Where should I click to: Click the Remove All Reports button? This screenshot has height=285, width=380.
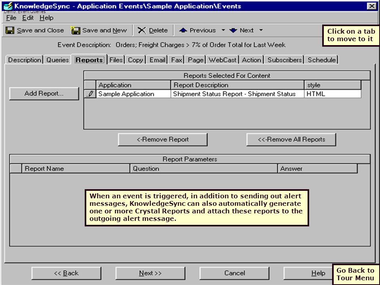291,140
